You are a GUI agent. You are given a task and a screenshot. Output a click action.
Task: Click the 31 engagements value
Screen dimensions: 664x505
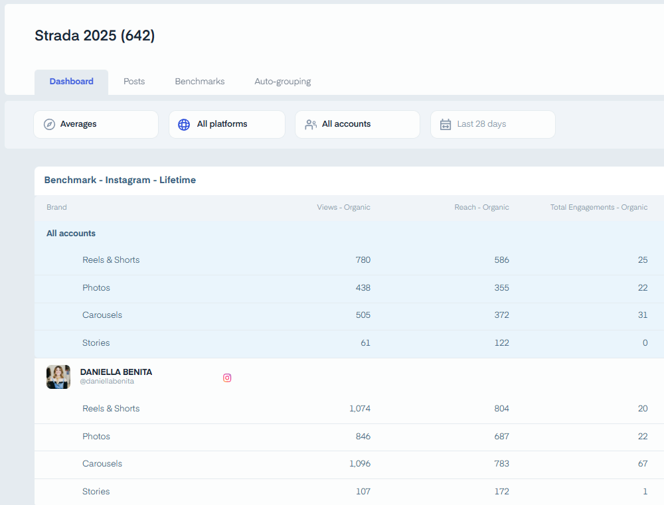pyautogui.click(x=643, y=315)
